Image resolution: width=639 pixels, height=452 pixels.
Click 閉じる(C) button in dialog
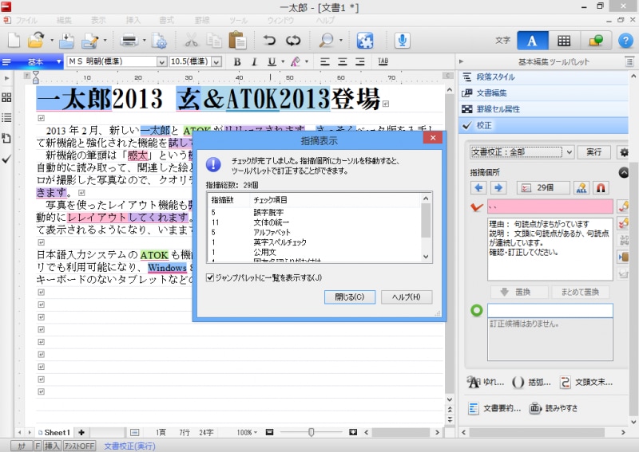click(350, 297)
